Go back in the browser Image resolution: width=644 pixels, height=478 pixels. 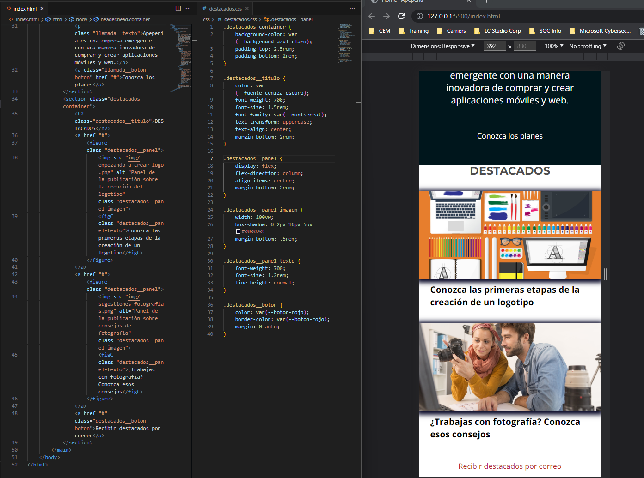[372, 16]
